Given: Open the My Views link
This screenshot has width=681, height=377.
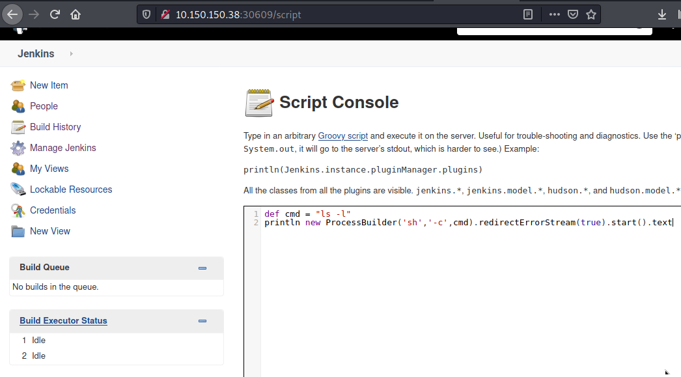Looking at the screenshot, I should click(49, 169).
